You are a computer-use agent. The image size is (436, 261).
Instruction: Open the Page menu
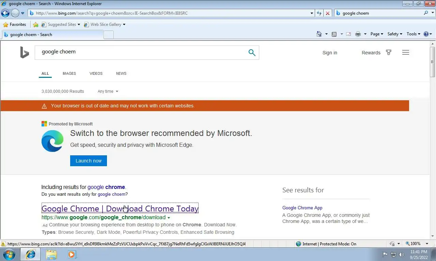[x=377, y=34]
